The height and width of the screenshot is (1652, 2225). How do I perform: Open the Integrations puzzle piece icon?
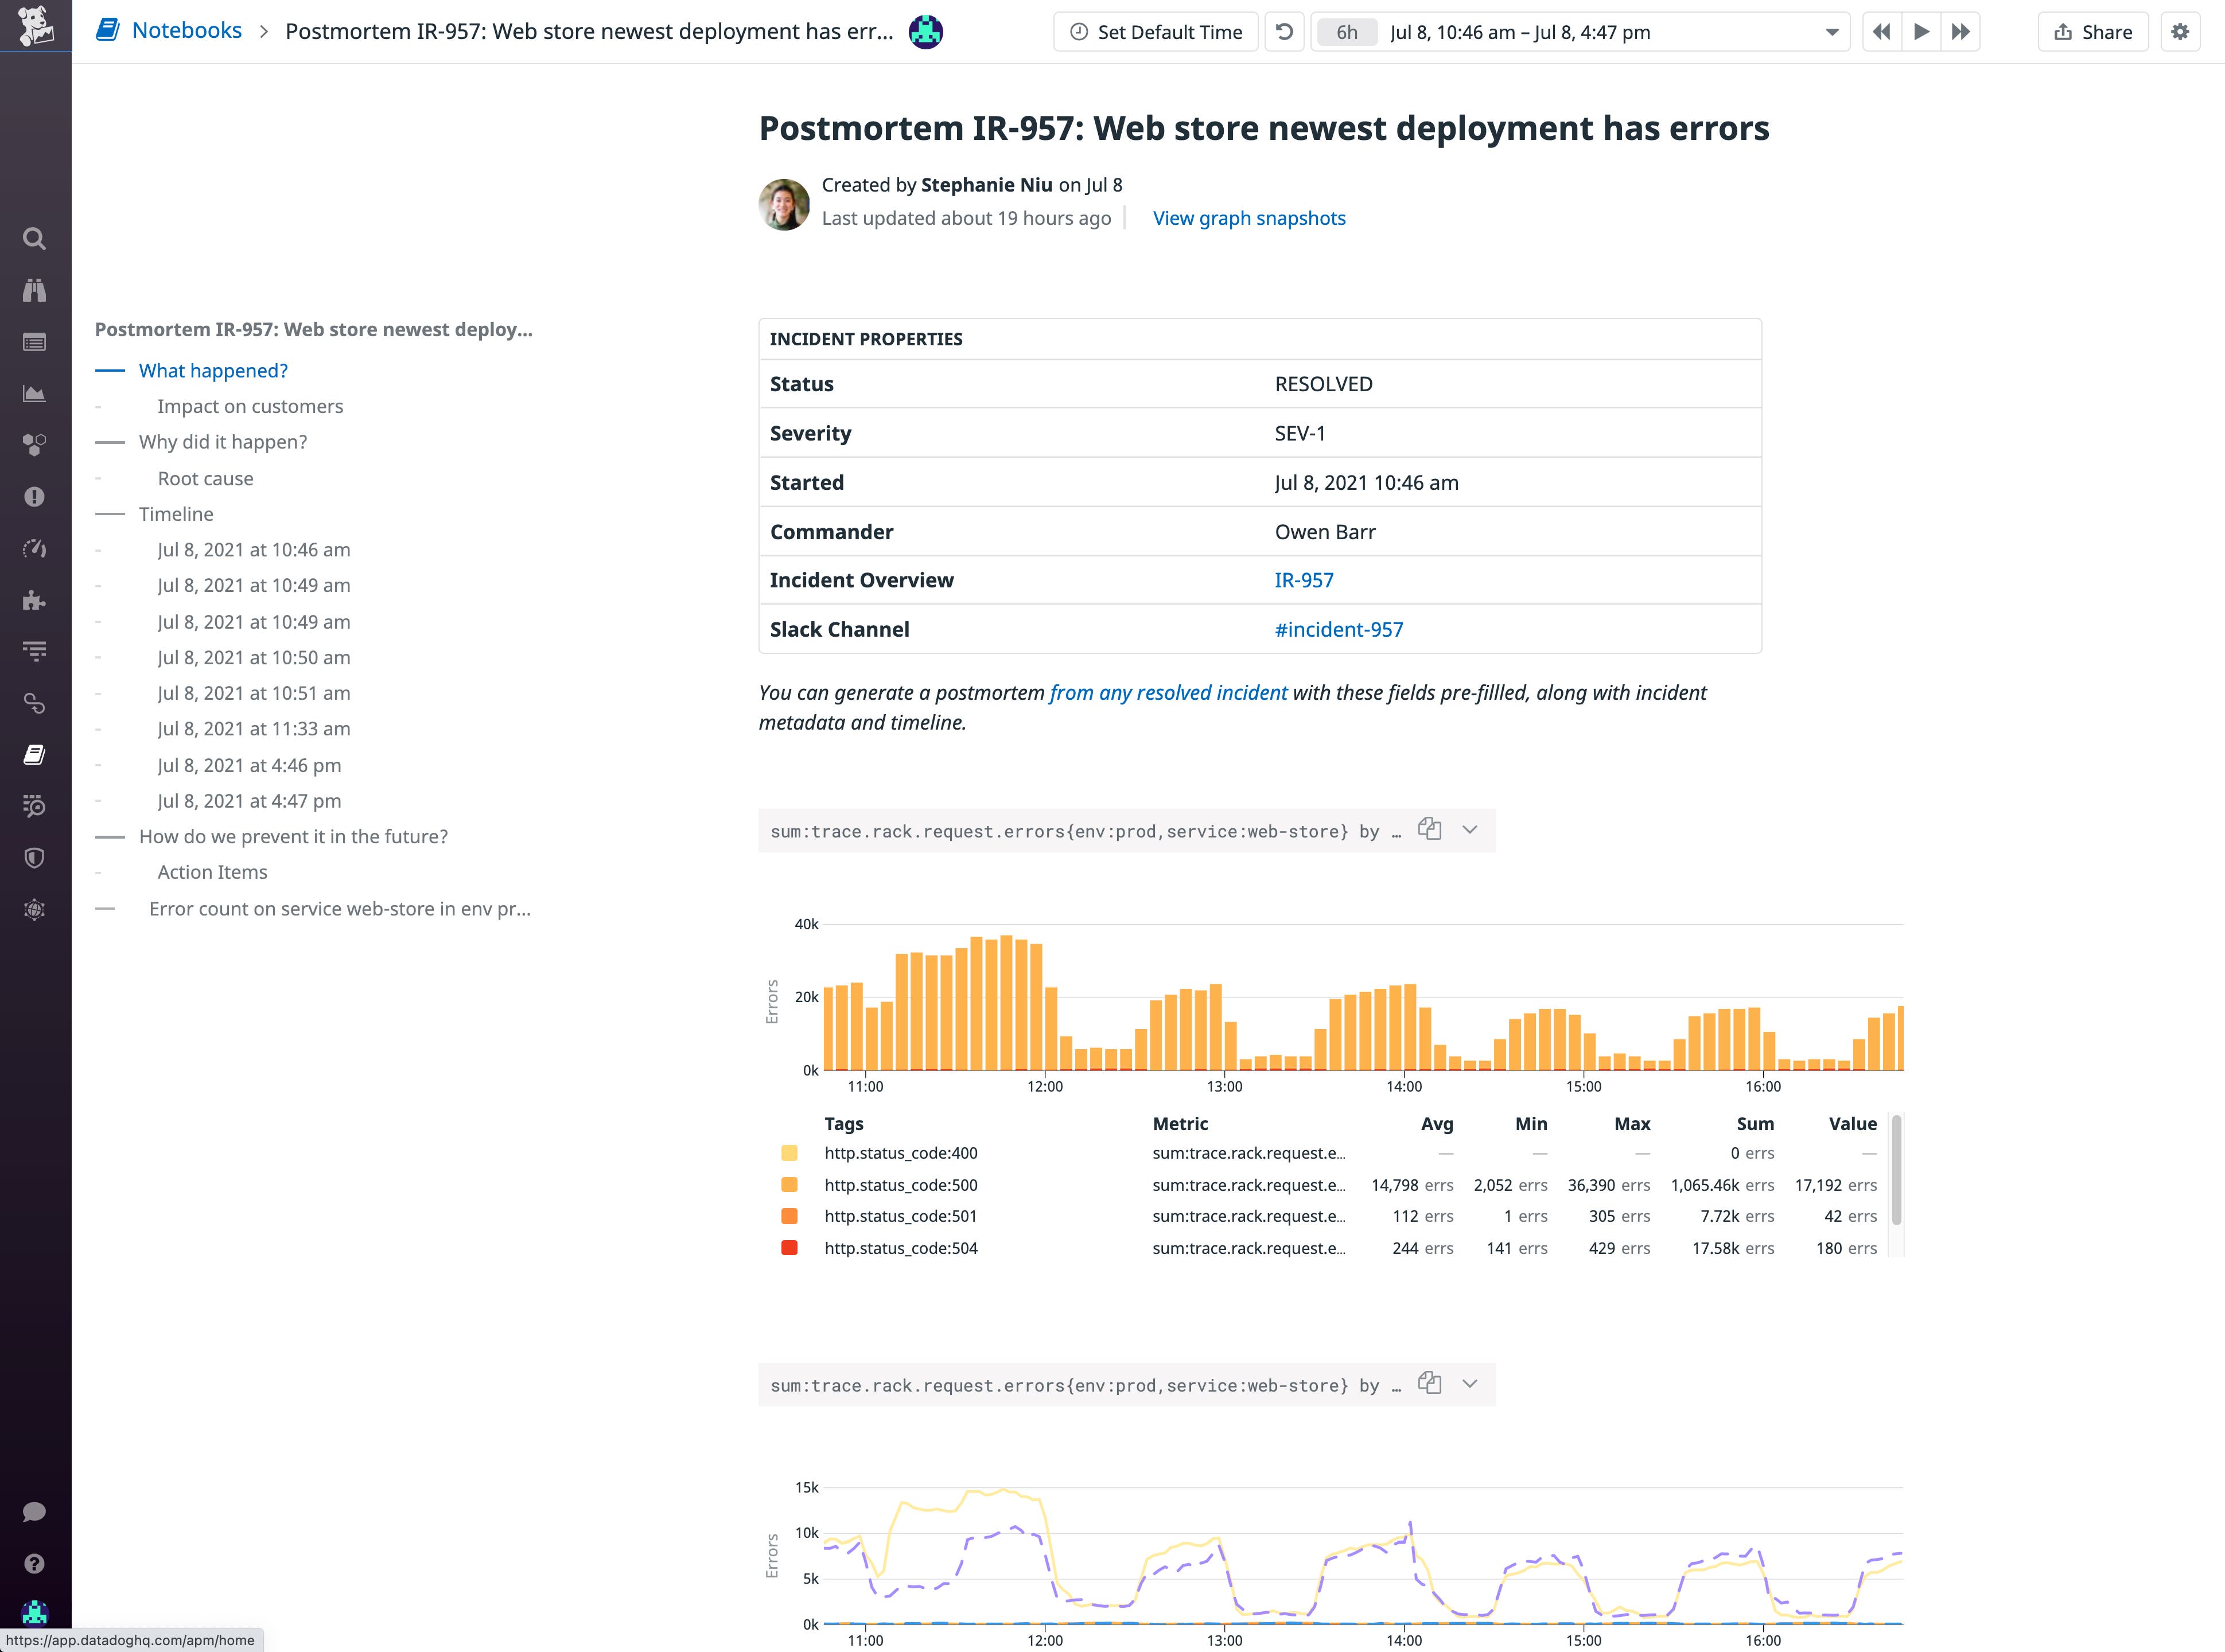pos(34,600)
